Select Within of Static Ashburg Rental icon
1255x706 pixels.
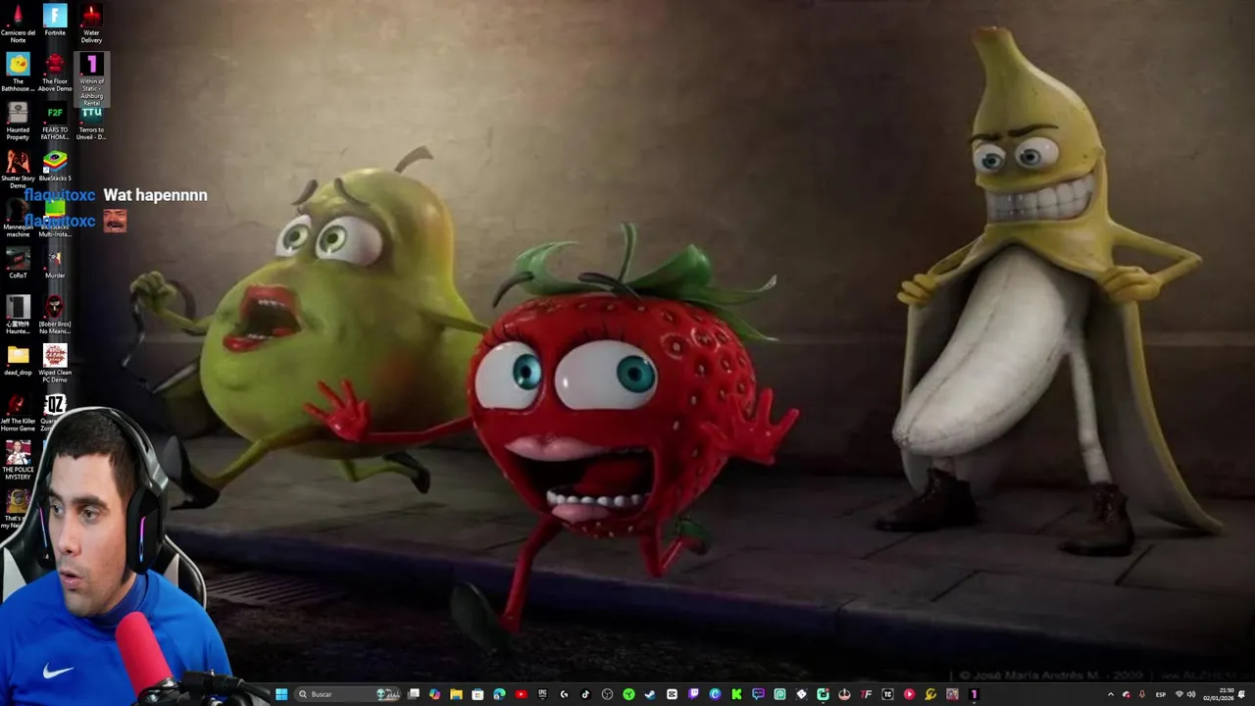point(91,79)
